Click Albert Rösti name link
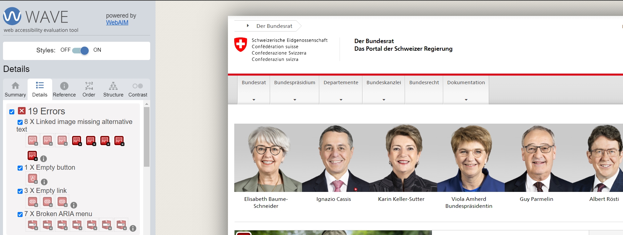This screenshot has width=623, height=235. click(604, 199)
